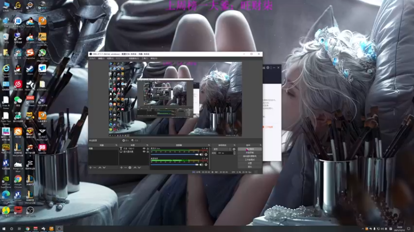The height and width of the screenshot is (232, 414).
Task: Open Microsoft Edge desktop shortcut
Action: coord(6,197)
